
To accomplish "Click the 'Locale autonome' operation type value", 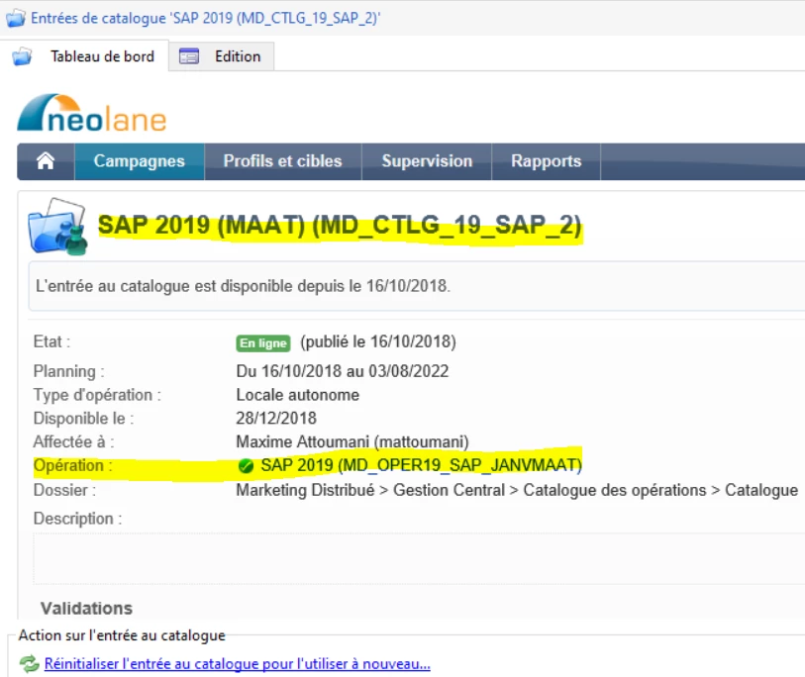I will (x=298, y=395).
